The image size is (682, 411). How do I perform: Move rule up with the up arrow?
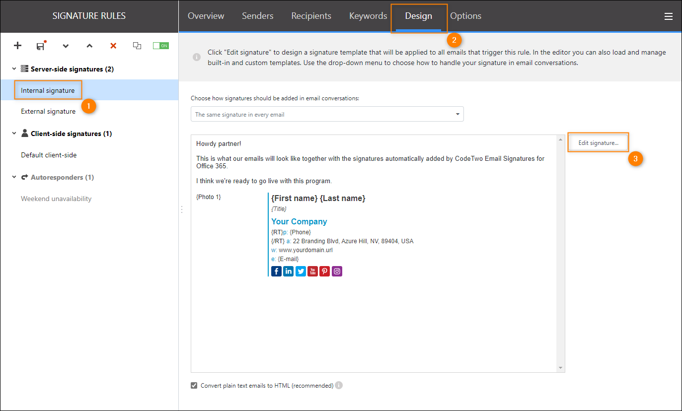(x=89, y=46)
